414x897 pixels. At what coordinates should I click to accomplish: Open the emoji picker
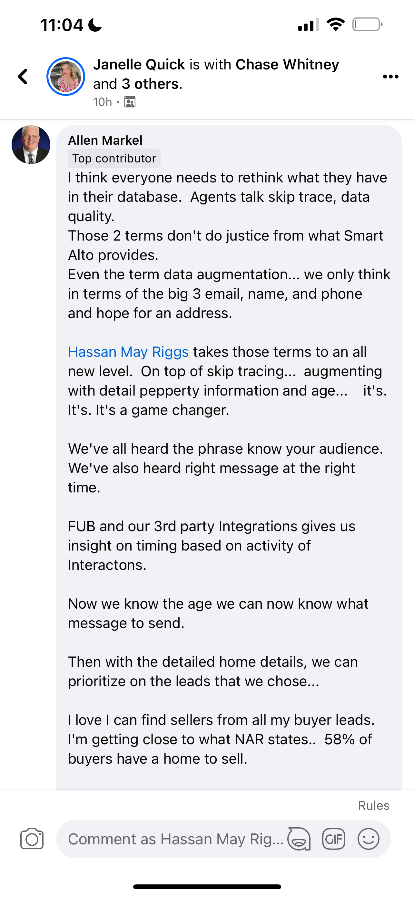pyautogui.click(x=368, y=839)
